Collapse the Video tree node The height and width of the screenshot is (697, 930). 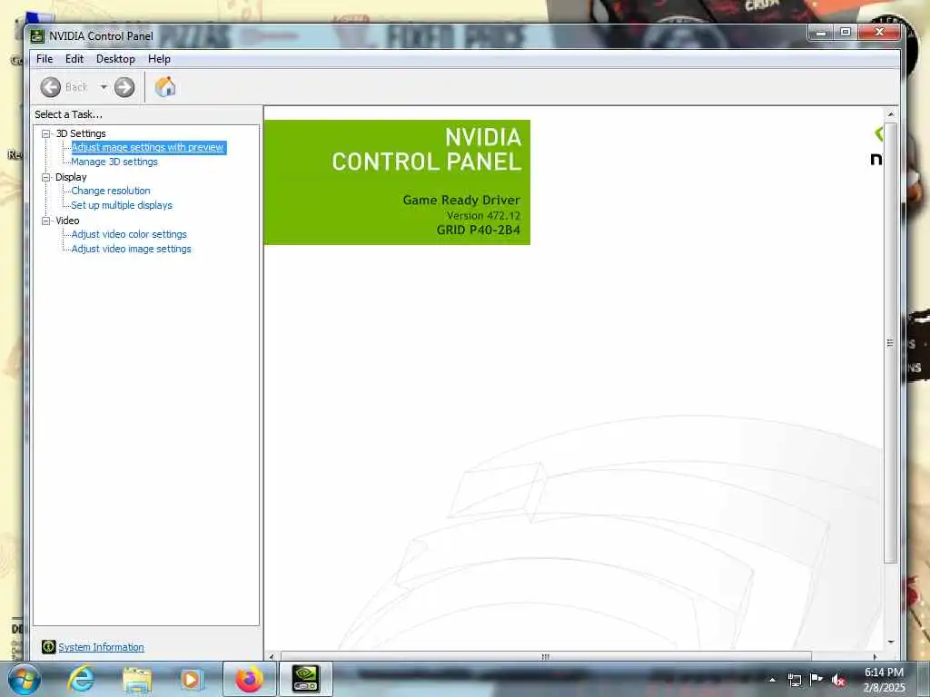click(45, 221)
